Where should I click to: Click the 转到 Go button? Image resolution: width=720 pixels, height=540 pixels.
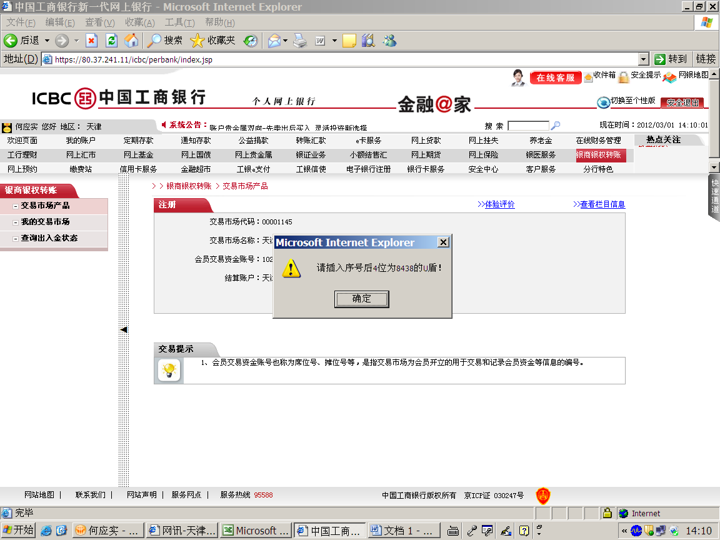(x=671, y=59)
